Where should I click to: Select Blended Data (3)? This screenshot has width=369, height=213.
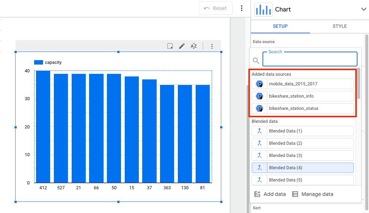(x=303, y=155)
